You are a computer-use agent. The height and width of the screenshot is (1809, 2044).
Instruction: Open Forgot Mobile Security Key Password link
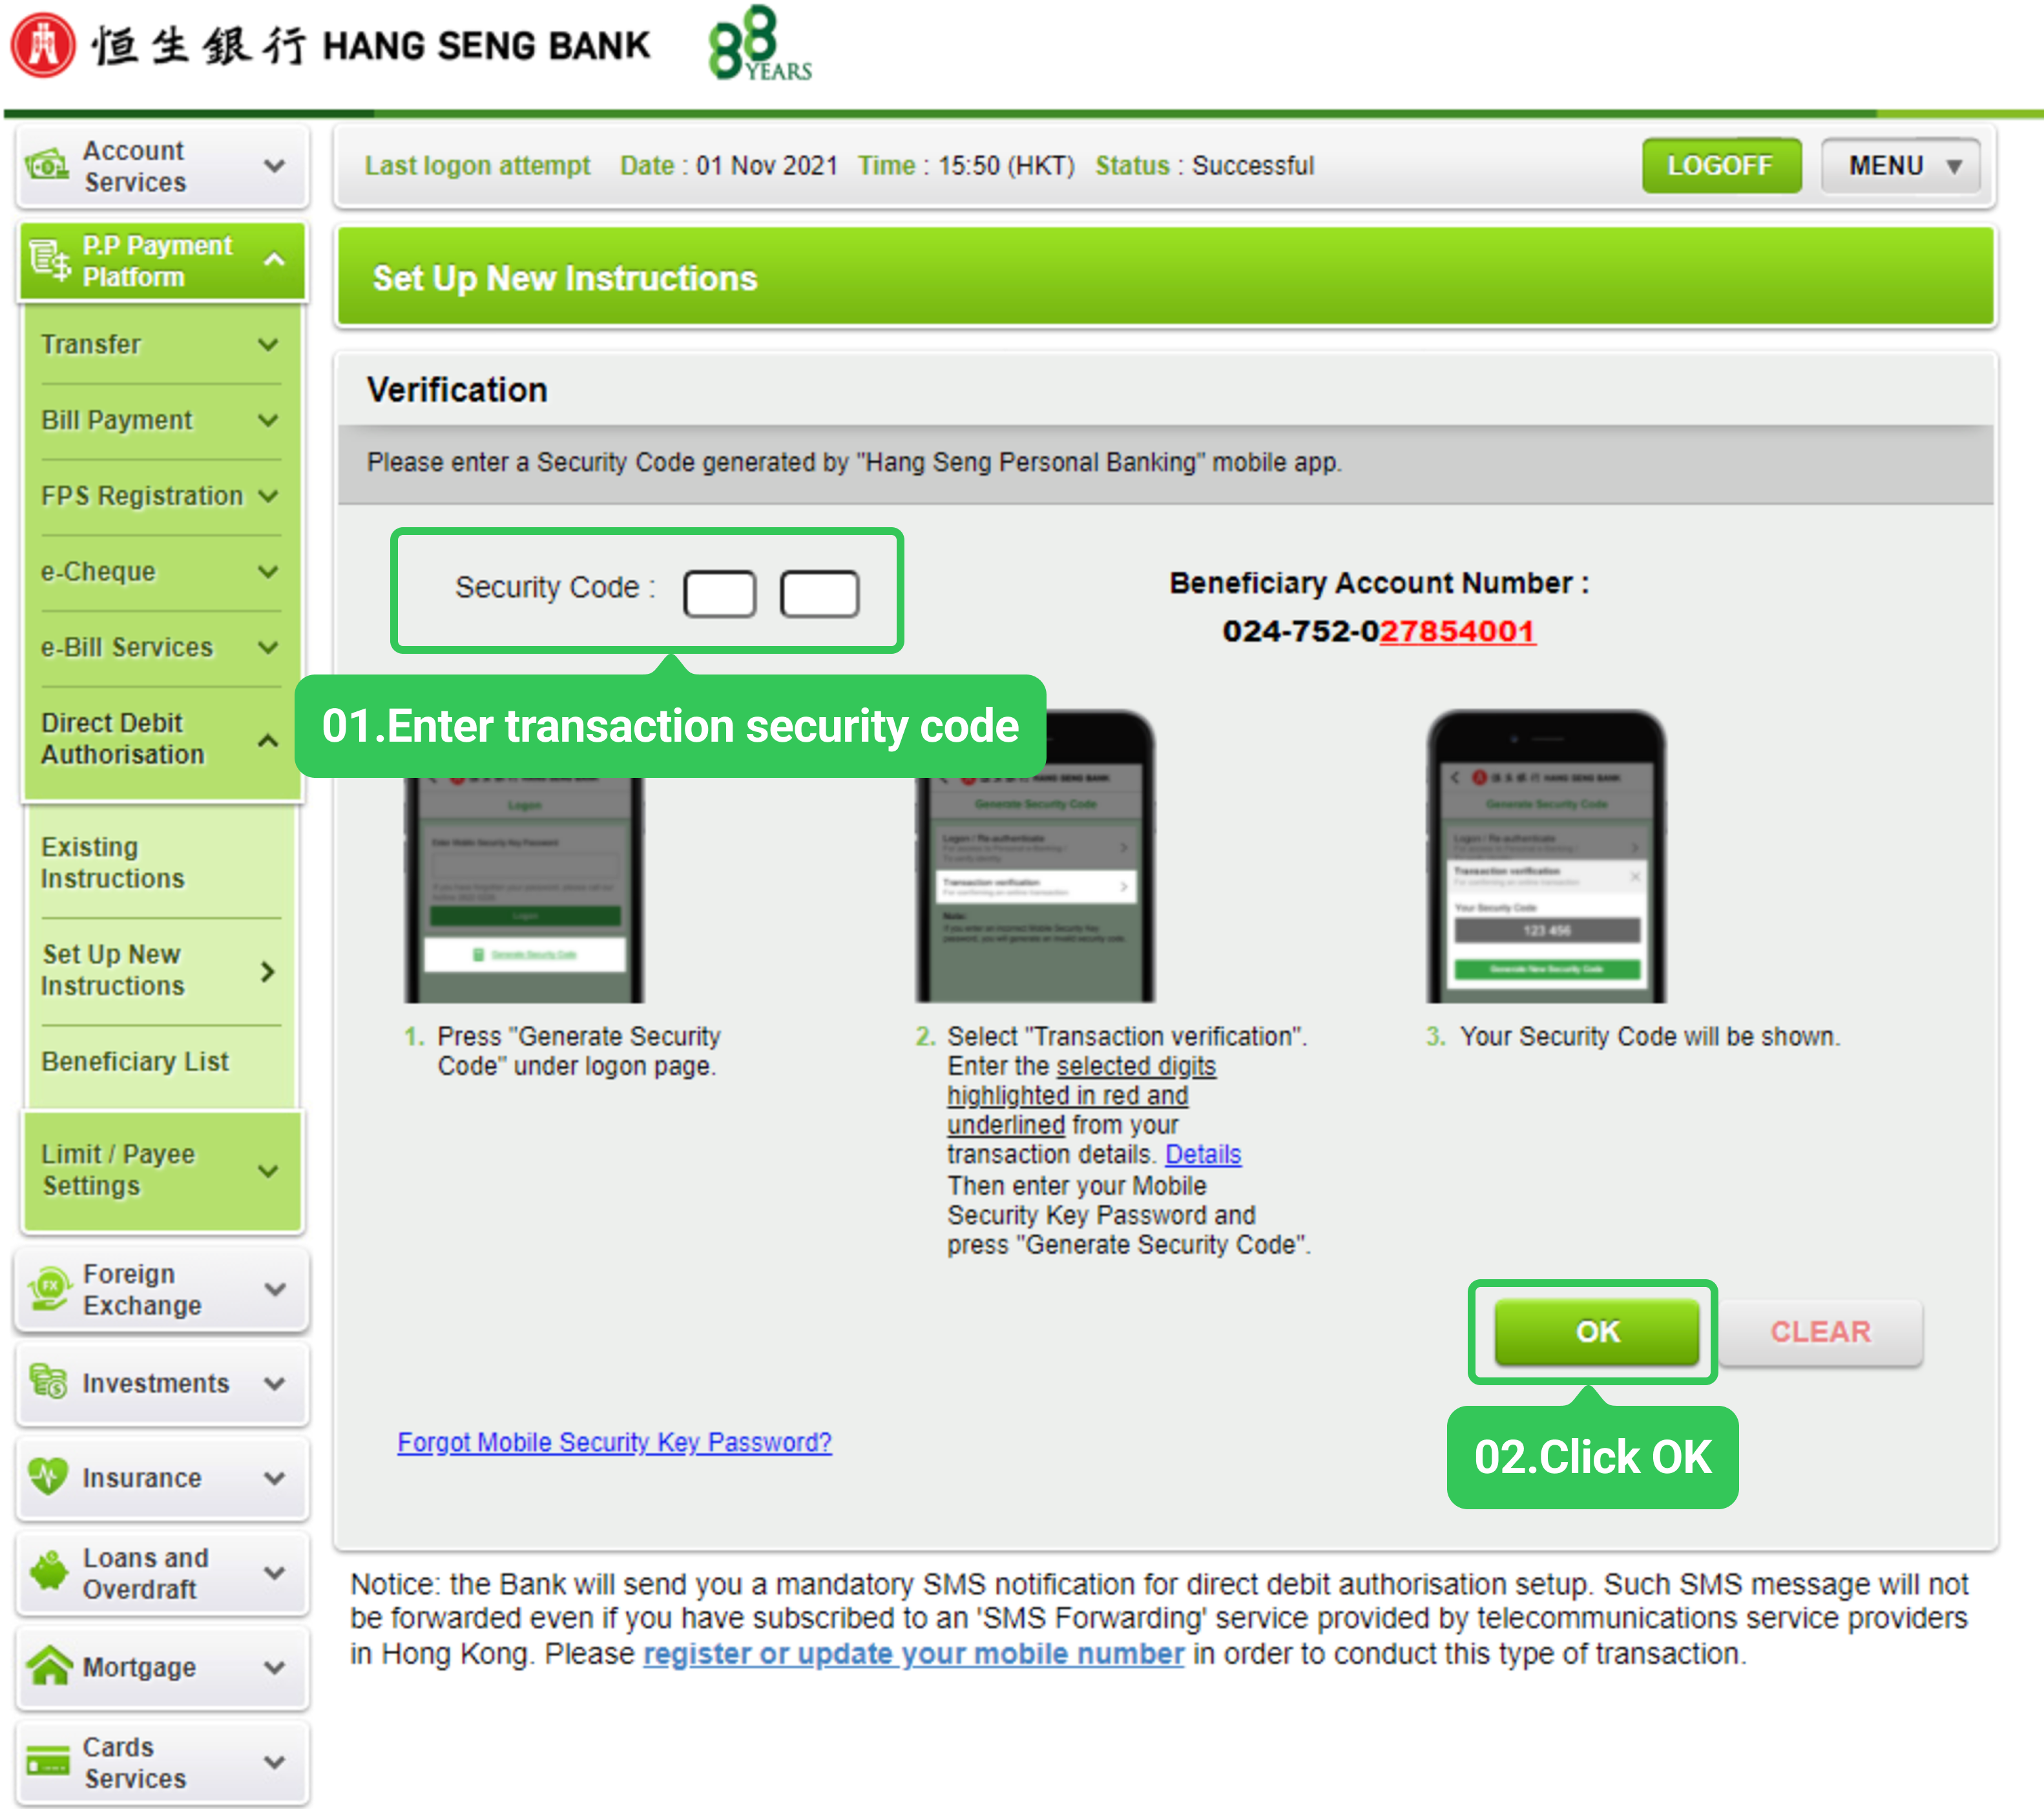[614, 1442]
